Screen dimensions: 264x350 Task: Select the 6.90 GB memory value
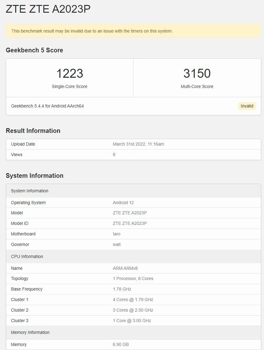point(121,344)
